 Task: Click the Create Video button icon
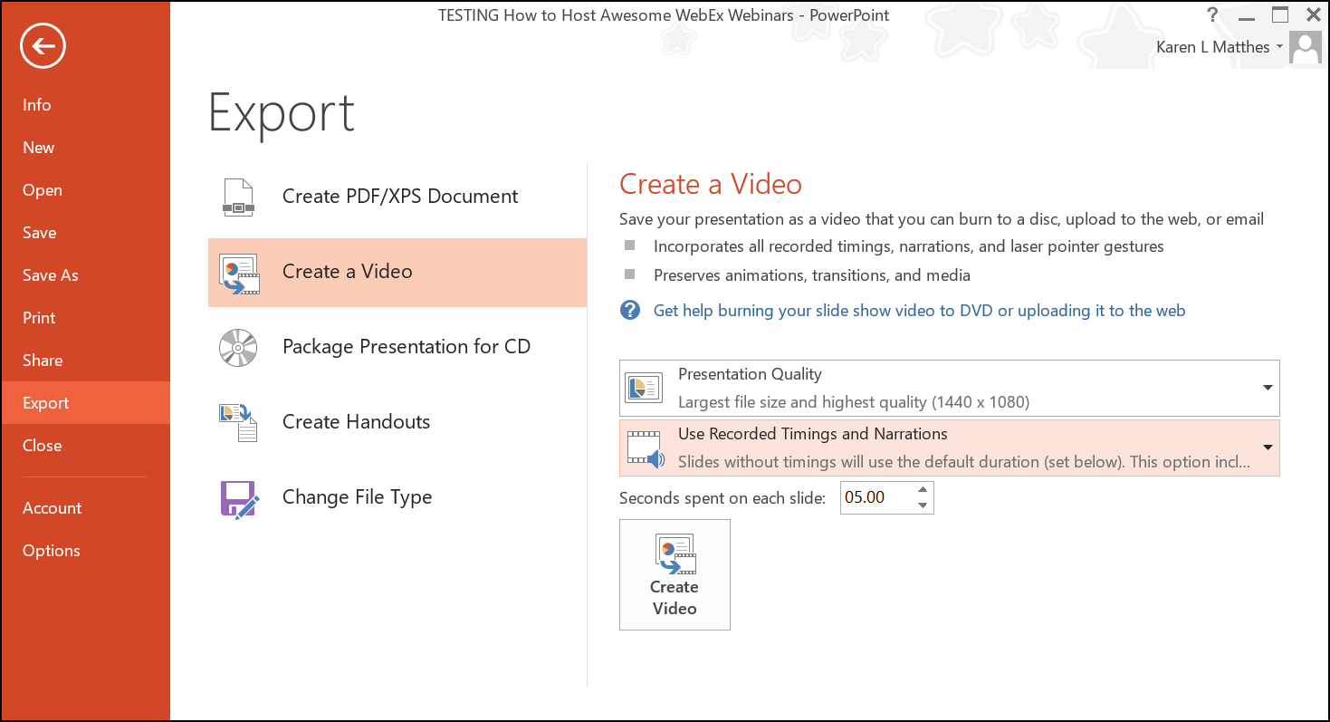click(x=675, y=554)
